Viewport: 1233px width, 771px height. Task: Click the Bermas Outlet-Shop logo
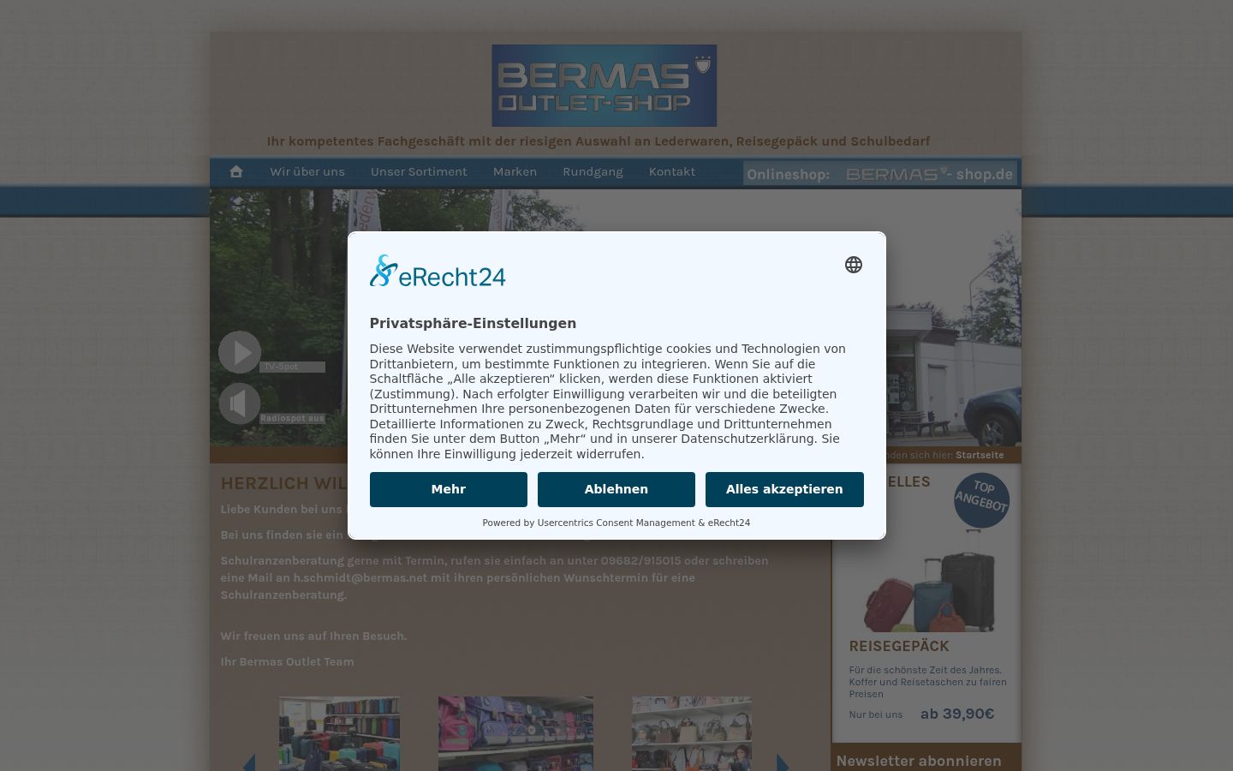pos(605,86)
